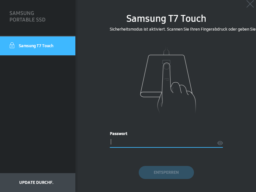Click the padlock icon beside Samsung T7 Touch

click(12, 46)
